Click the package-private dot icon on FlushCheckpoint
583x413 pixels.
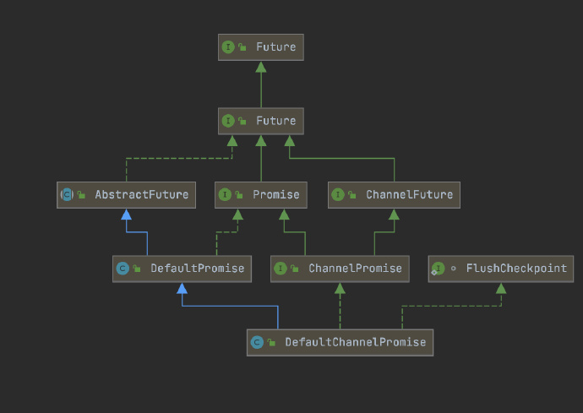[453, 269]
